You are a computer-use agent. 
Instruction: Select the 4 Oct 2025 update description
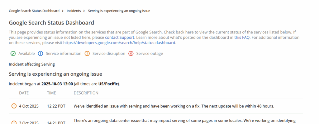point(174,106)
